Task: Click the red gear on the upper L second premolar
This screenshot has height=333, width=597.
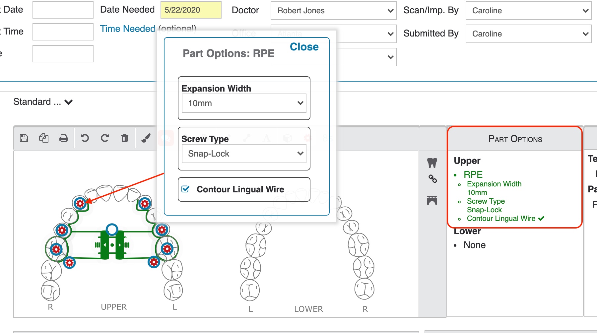Action: click(x=162, y=230)
